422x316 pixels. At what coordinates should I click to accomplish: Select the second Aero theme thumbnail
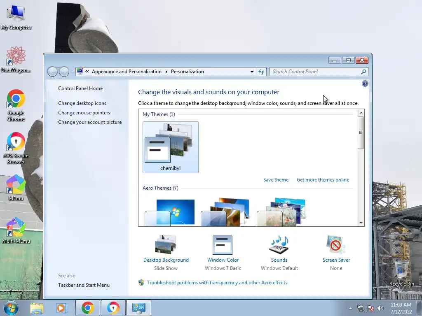[225, 212]
